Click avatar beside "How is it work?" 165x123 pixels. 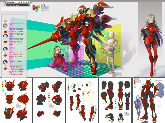coord(5,62)
